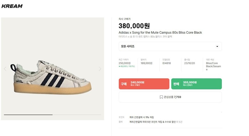The height and width of the screenshot is (136, 249).
Task: Click the image carousel progress bar
Action: point(52,115)
